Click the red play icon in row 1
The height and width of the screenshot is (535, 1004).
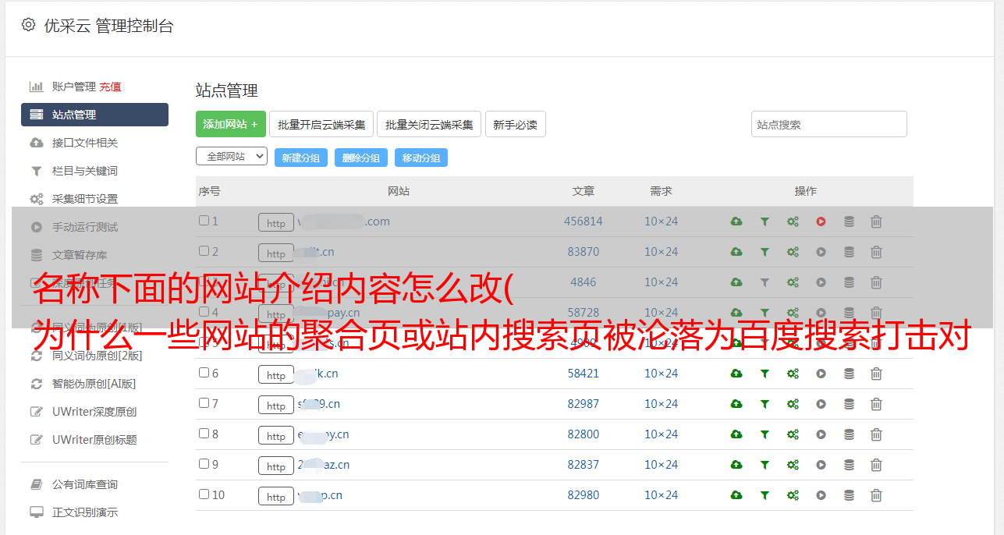pos(821,221)
